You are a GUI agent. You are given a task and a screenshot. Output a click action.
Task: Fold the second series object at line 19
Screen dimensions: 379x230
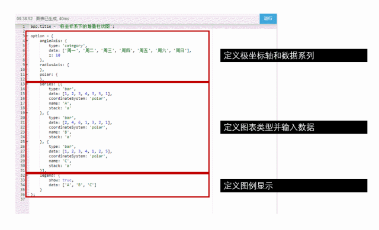(x=27, y=113)
